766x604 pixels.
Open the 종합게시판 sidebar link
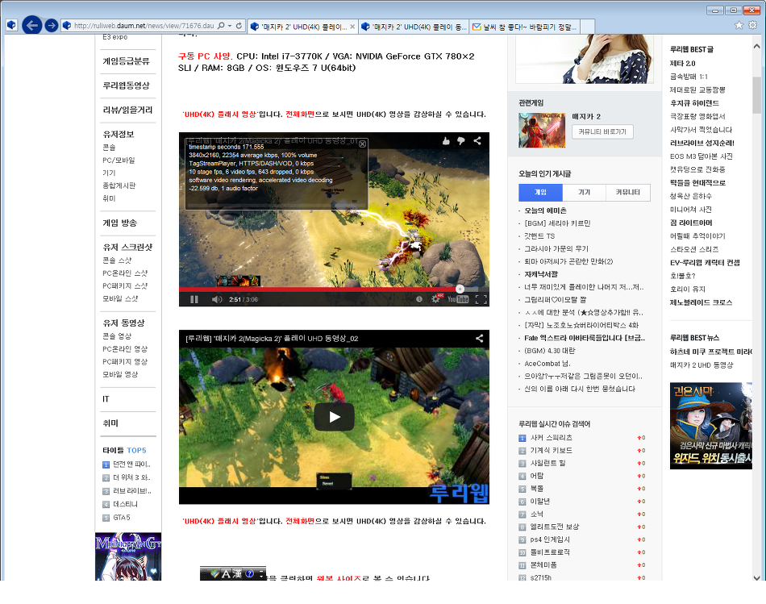119,185
